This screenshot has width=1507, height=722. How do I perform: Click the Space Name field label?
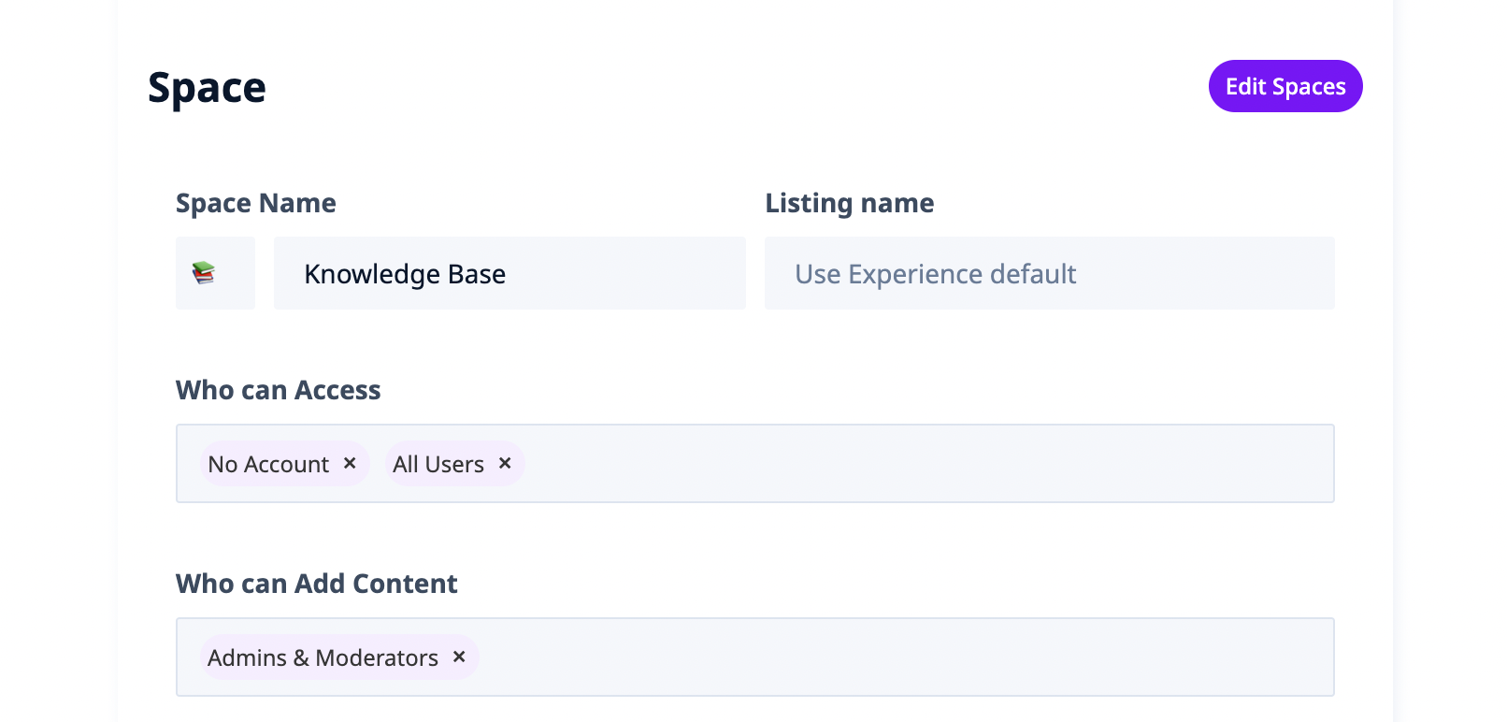255,203
